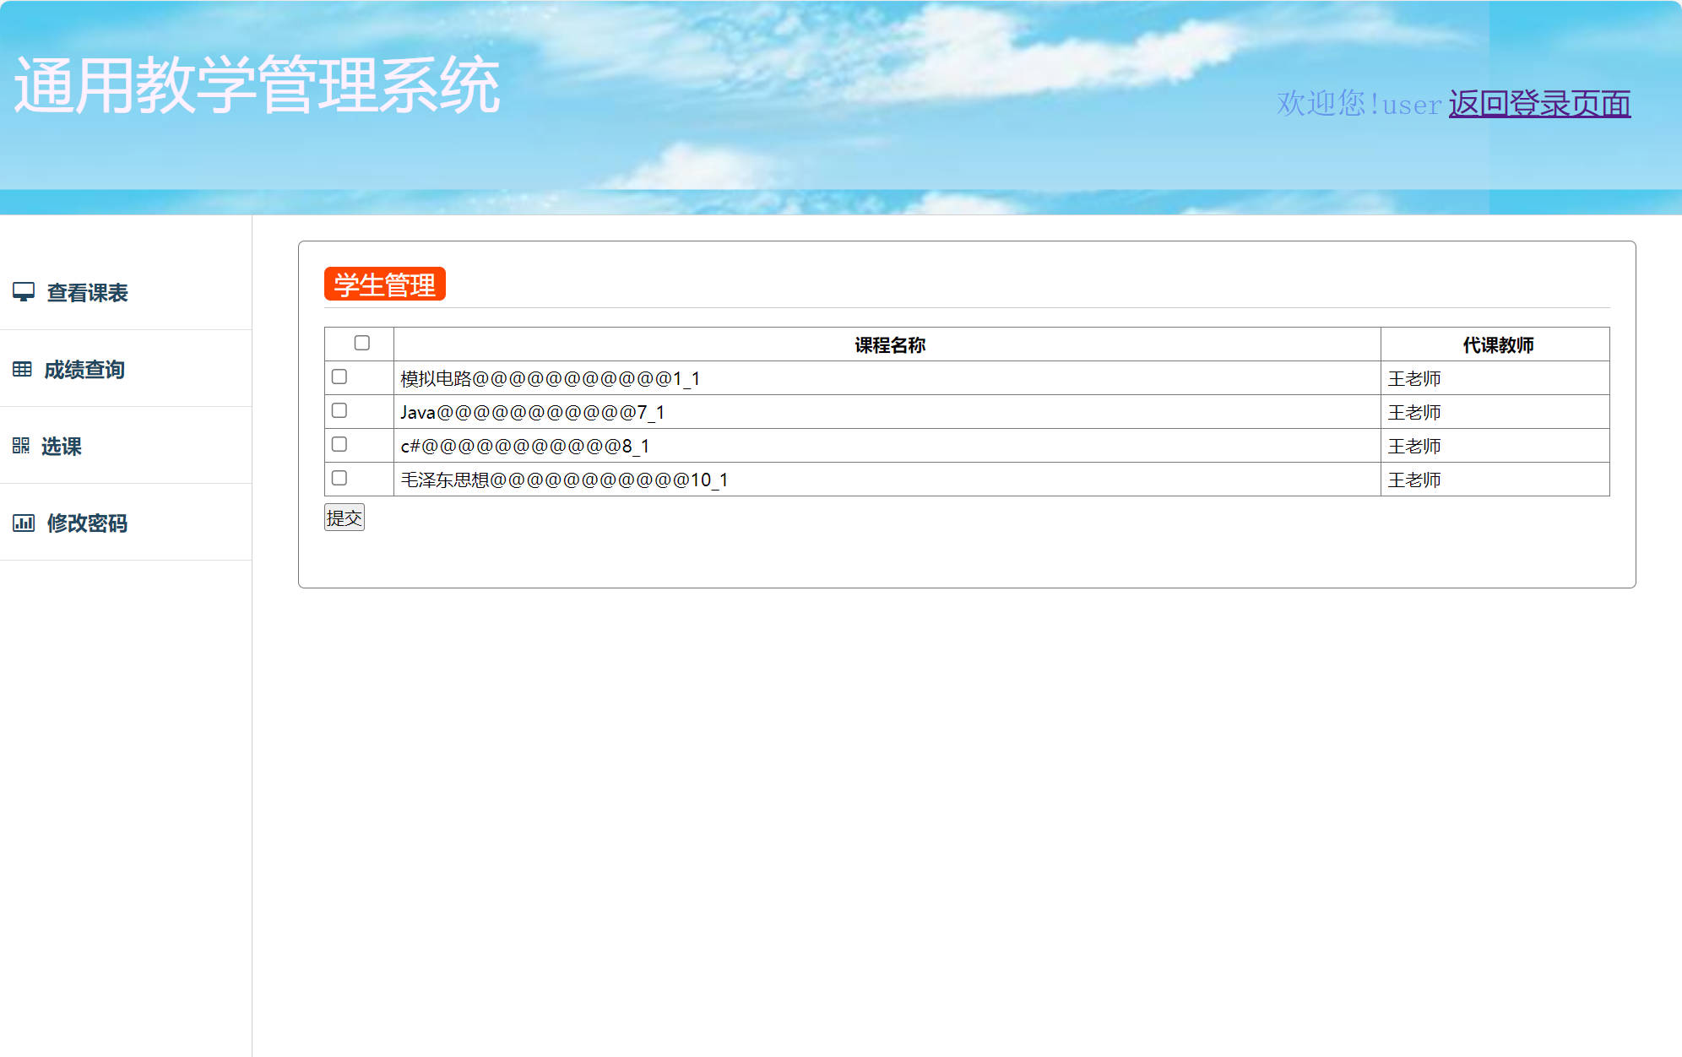Click the orange 学生管理 header badge
1682x1057 pixels.
(384, 285)
